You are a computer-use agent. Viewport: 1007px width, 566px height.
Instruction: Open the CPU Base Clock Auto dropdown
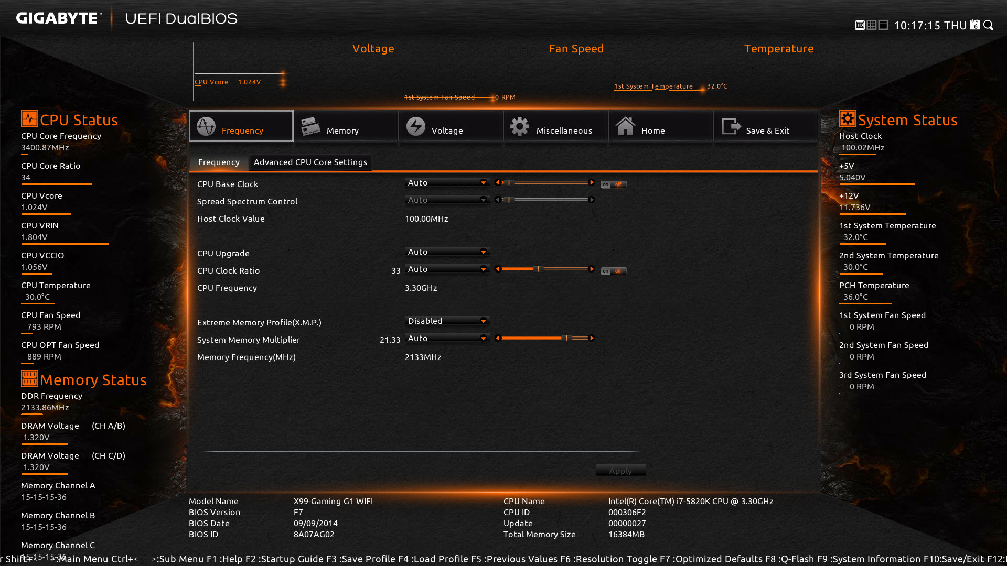tap(447, 182)
